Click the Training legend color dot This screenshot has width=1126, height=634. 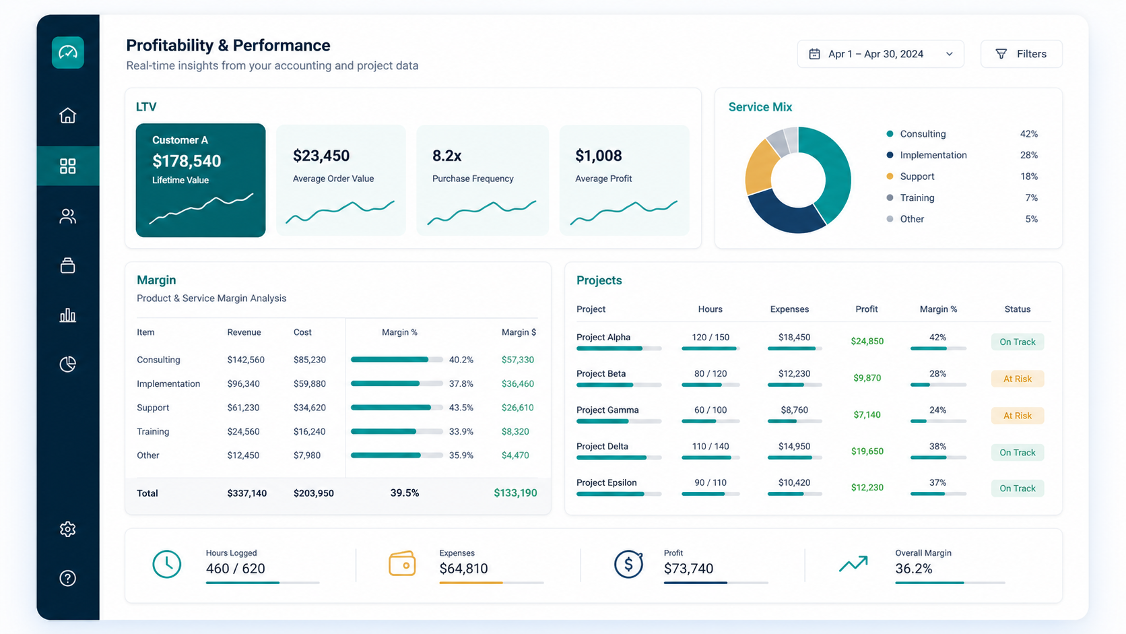tap(890, 197)
